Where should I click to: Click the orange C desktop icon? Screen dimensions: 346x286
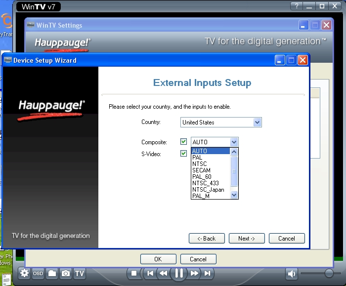[x=6, y=21]
